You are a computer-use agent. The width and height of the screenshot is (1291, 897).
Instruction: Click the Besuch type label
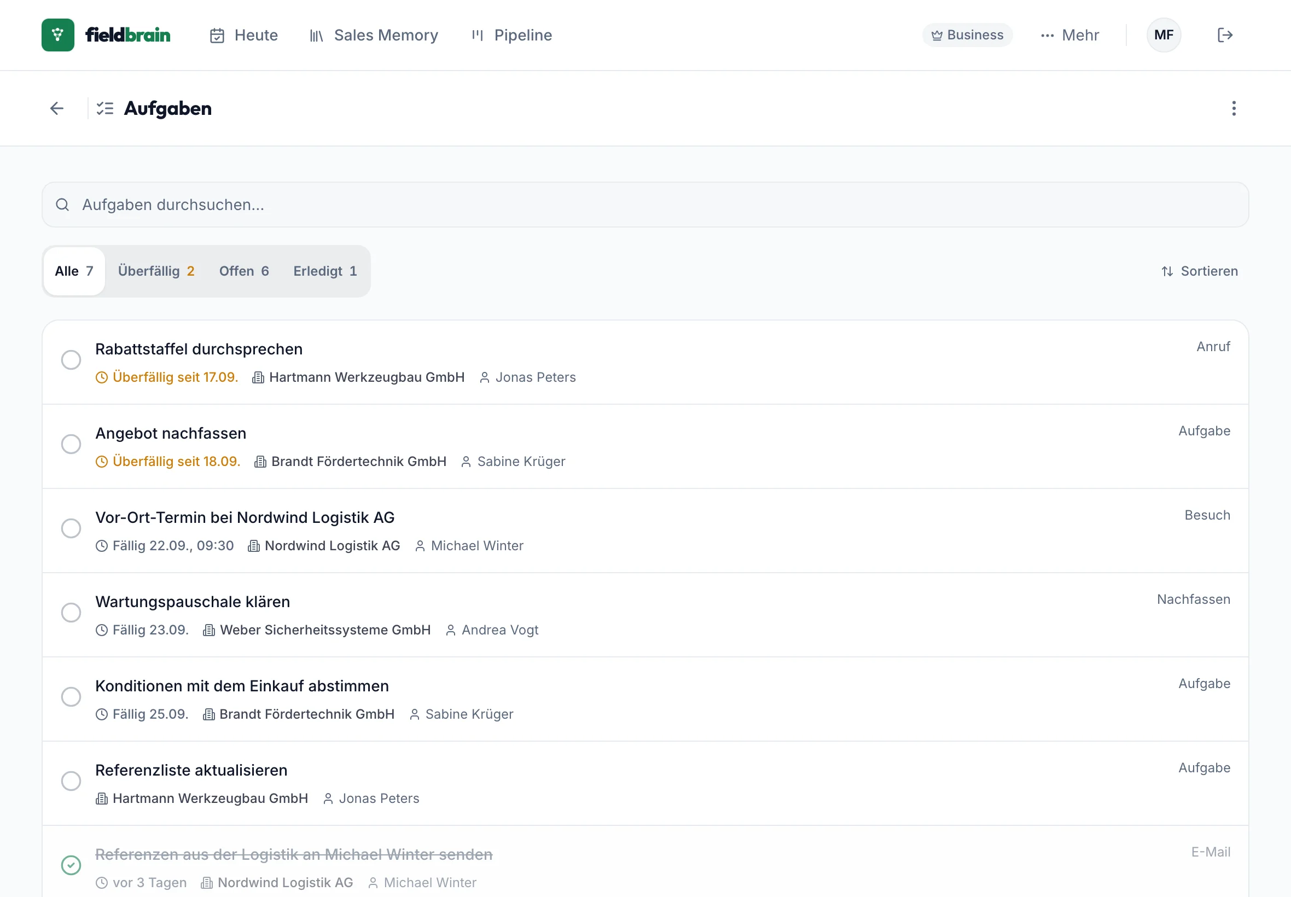(1207, 515)
